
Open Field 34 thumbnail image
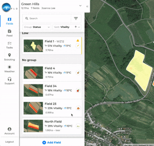coord(33,90)
